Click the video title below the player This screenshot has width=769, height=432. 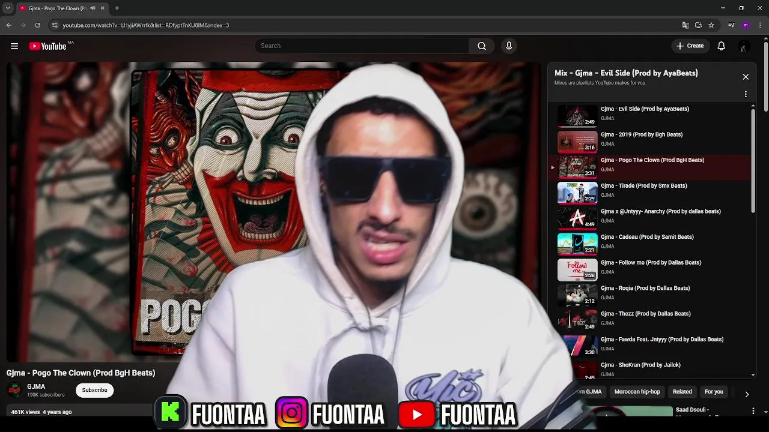(x=81, y=373)
